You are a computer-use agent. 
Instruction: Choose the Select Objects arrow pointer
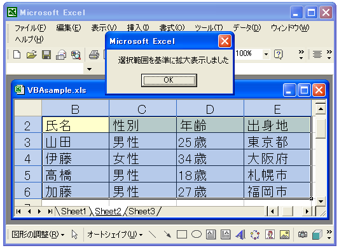74,235
